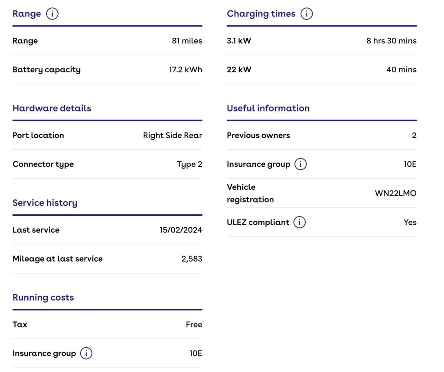
Task: Show Insurance group info under Useful information
Action: [x=300, y=164]
